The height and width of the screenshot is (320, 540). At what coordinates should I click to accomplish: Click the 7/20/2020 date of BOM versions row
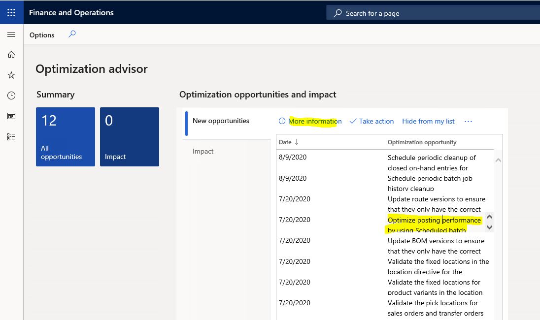click(x=295, y=241)
